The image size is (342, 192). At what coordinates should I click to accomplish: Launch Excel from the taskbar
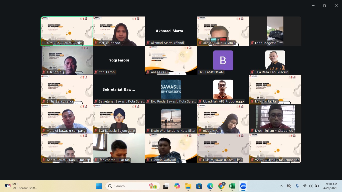pyautogui.click(x=232, y=186)
